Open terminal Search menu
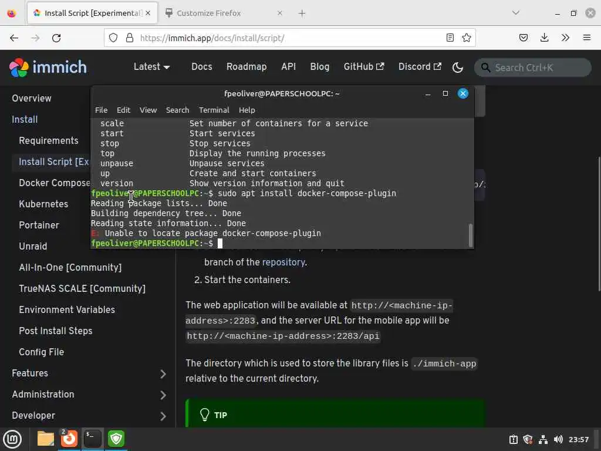 (x=177, y=110)
